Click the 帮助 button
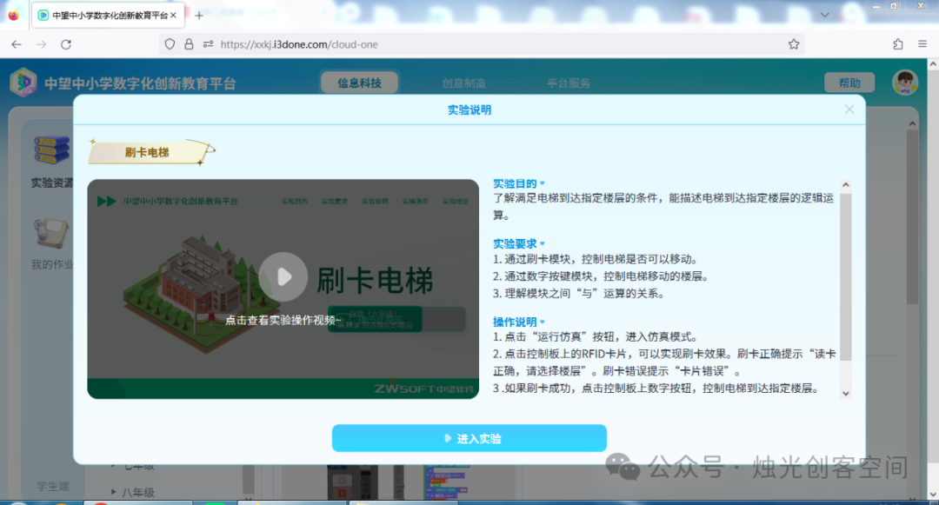This screenshot has height=505, width=939. coord(849,83)
